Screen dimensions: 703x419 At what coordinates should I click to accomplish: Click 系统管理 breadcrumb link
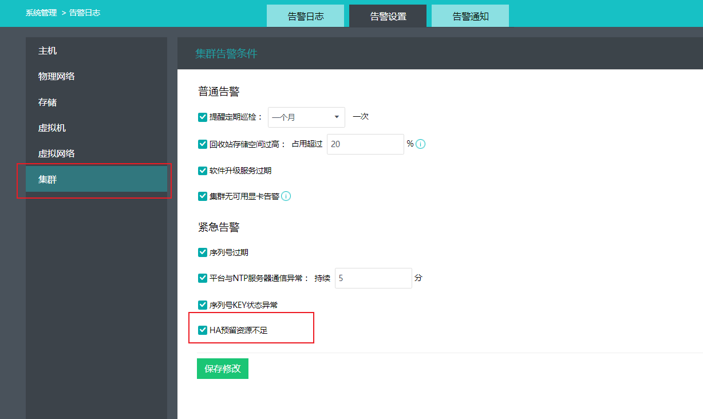41,13
